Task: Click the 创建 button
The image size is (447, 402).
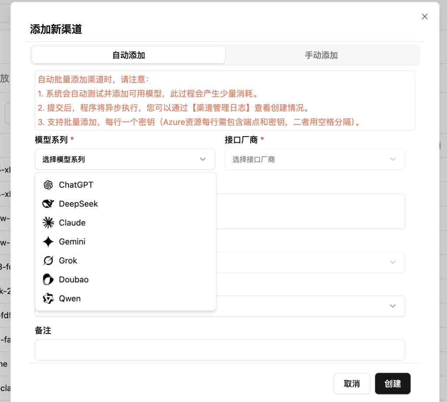Action: 392,384
